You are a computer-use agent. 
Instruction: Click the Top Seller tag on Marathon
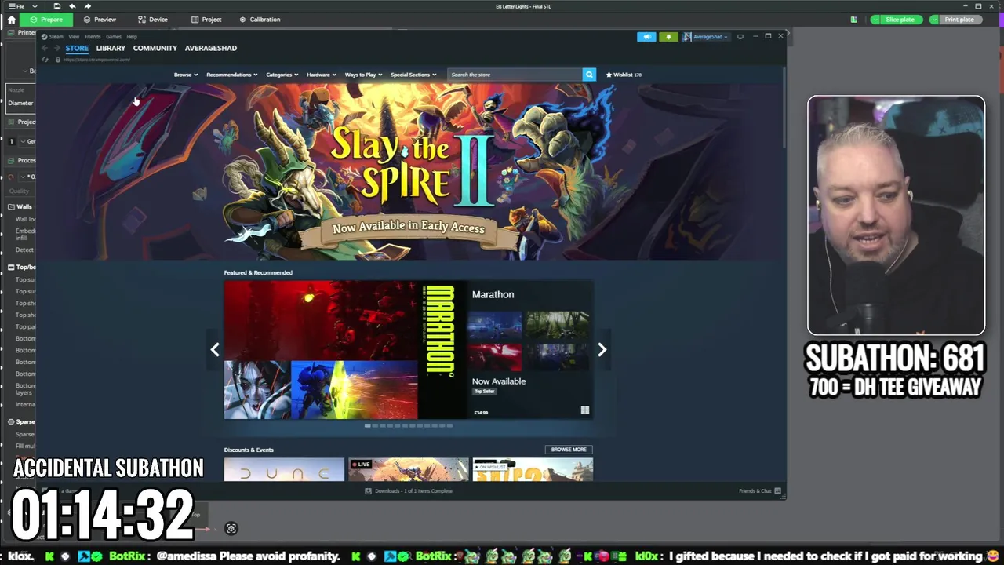click(484, 391)
